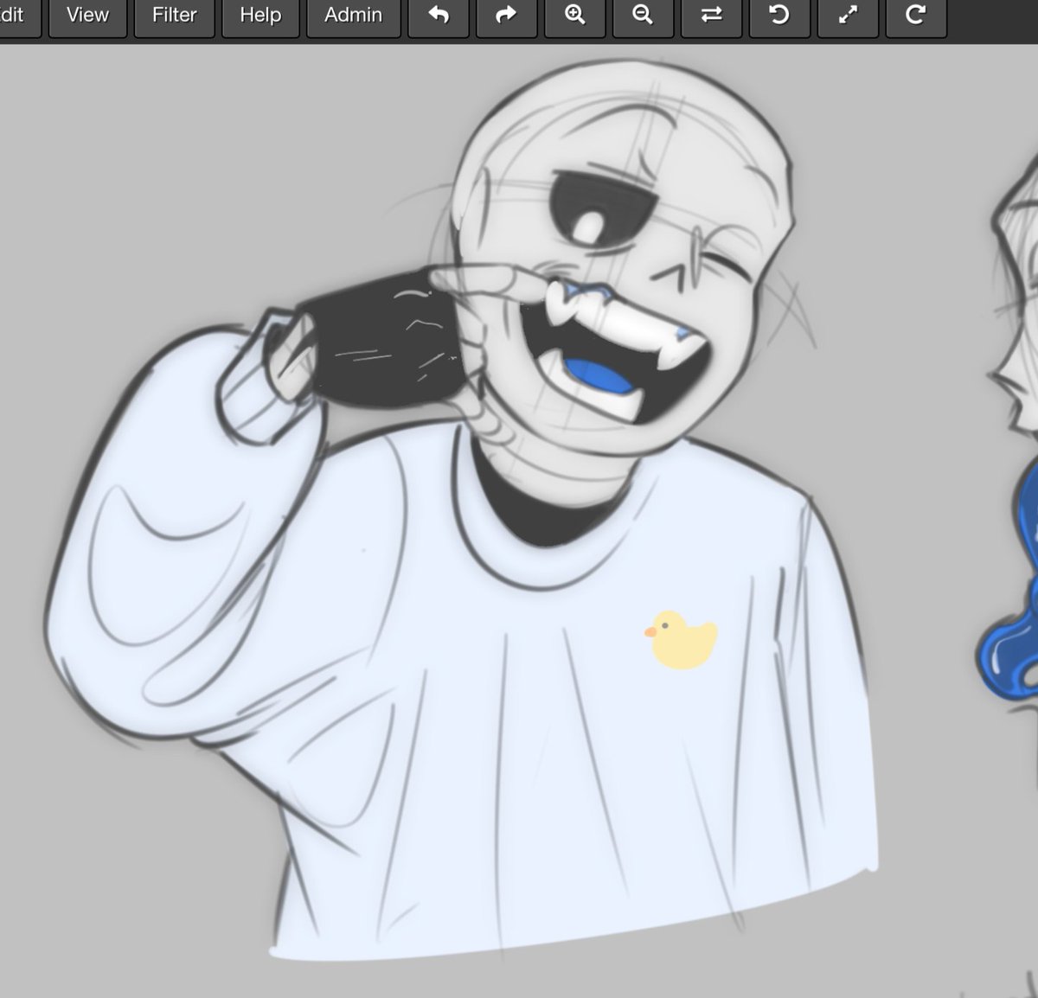Toggle fullscreen with the expand arrows icon
The width and height of the screenshot is (1038, 998).
click(848, 16)
